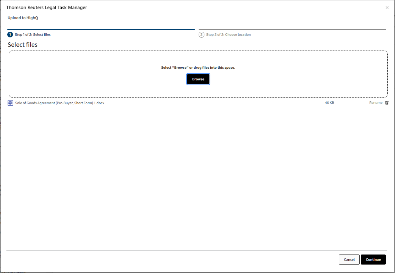Viewport: 395px width, 273px height.
Task: Rename the Sale of Goods Agreement file
Action: 375,103
